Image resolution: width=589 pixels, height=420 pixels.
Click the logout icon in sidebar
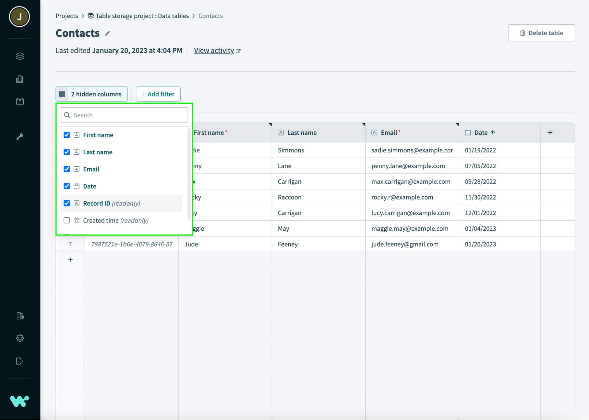coord(20,361)
